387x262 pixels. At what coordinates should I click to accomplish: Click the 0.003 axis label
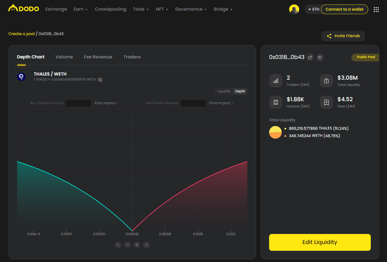click(x=231, y=234)
